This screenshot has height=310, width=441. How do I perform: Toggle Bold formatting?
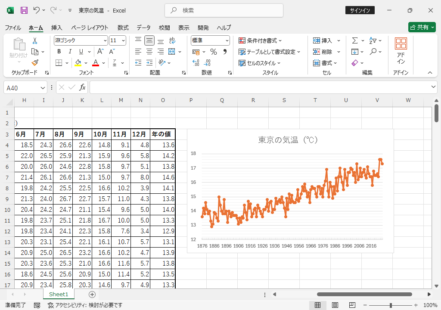[59, 52]
